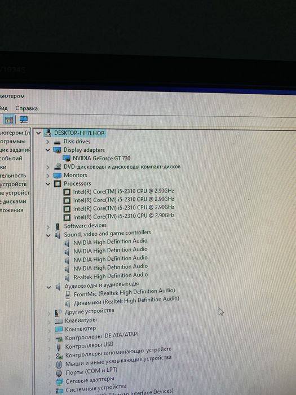Screen dimensions: 296x395
Task: Select the third Intel Core i5-2310 entry
Action: click(123, 208)
